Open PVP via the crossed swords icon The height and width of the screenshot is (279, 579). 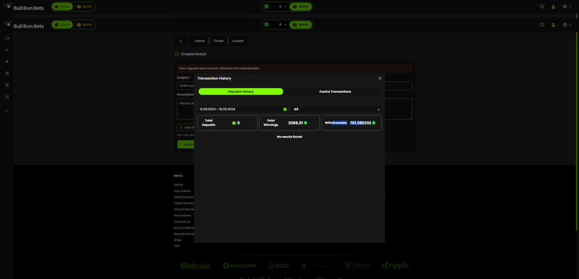tap(7, 97)
